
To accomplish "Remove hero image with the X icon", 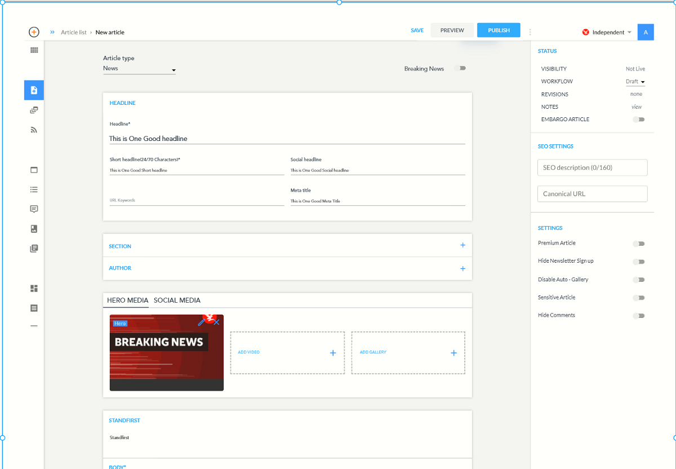I will [217, 322].
